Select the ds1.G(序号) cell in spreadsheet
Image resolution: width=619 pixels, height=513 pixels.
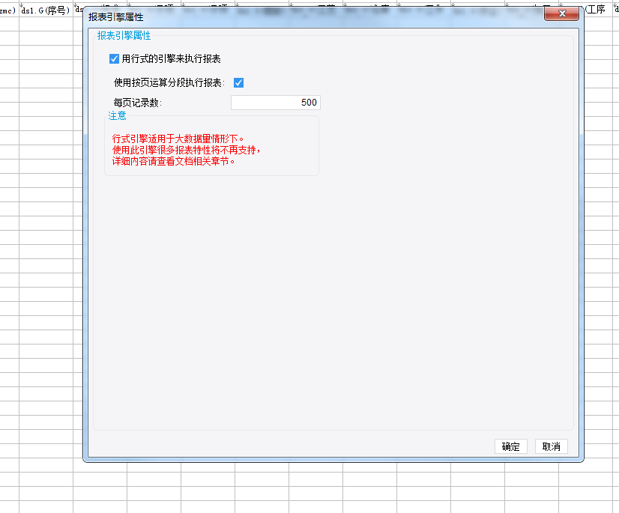point(46,10)
